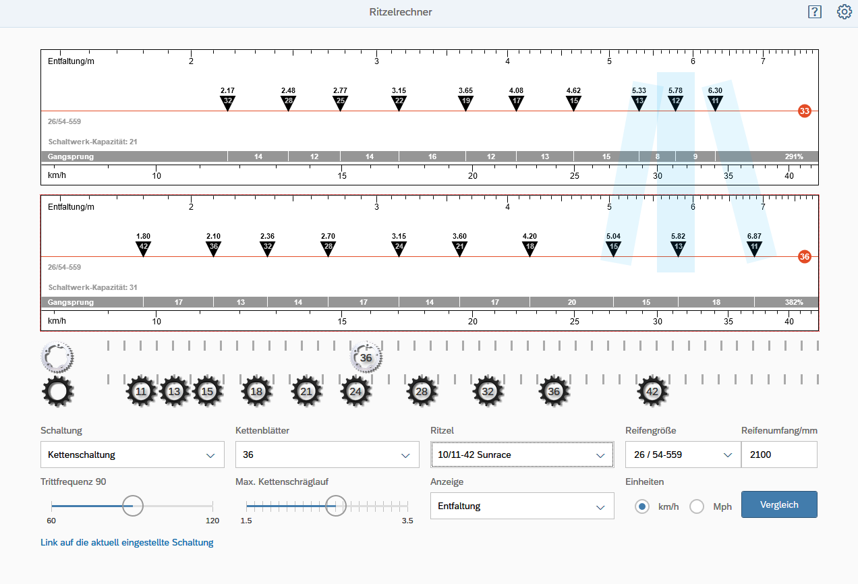Click the empty black sprocket icon

click(x=58, y=392)
